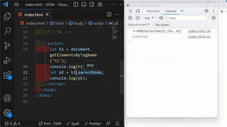Toggle the secondary side bar layout icon

tap(92, 5)
